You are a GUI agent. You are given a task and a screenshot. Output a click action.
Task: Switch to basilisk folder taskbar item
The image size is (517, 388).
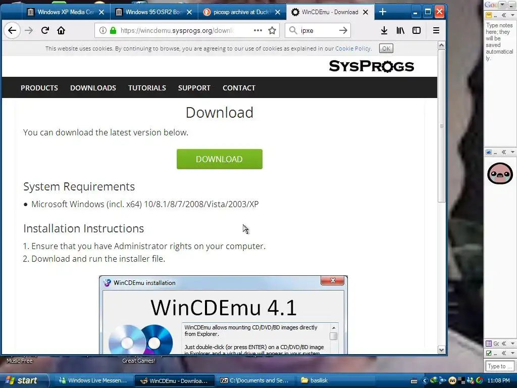coord(336,380)
